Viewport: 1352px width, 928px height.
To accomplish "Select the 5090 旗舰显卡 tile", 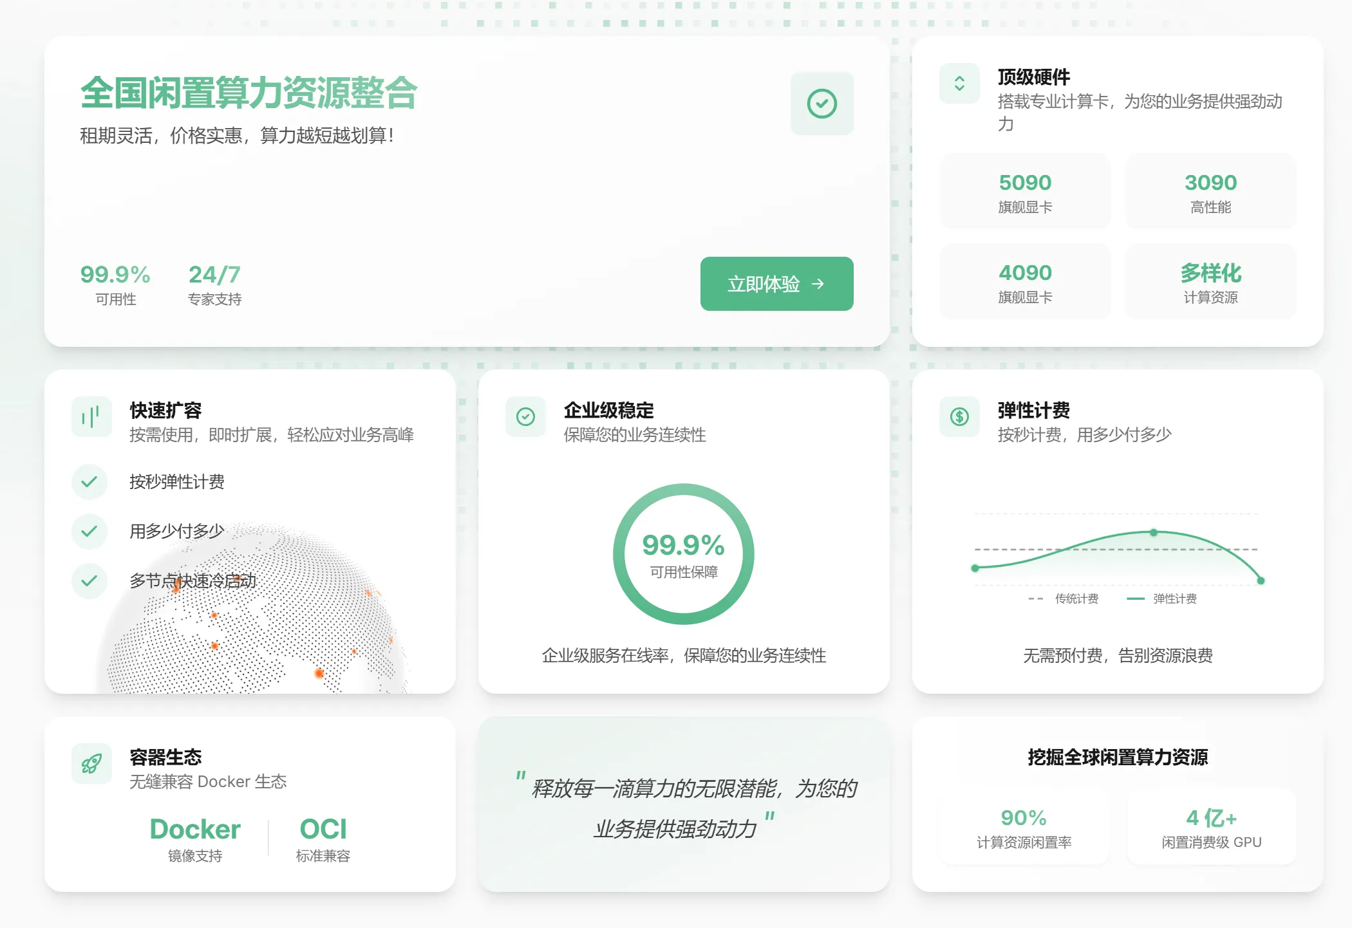I will 1025,191.
